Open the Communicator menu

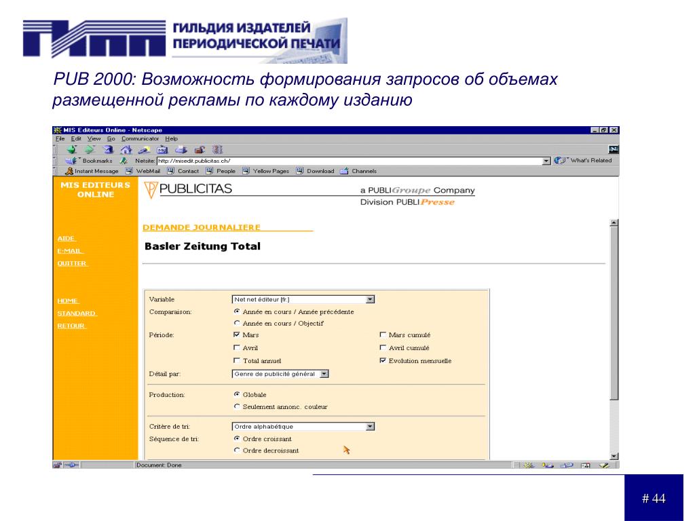point(140,138)
